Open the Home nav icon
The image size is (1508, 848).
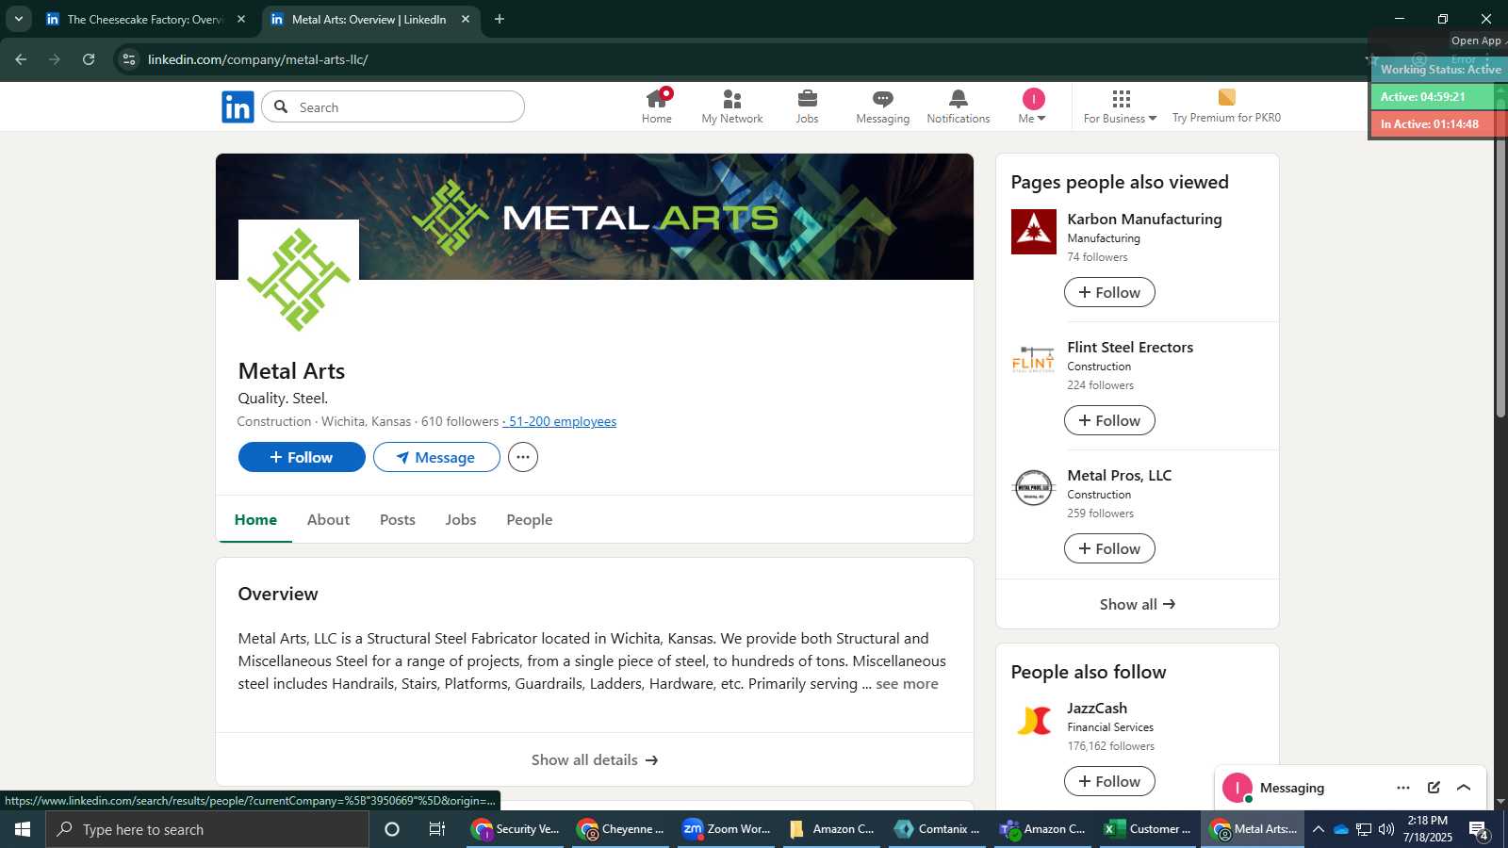(657, 106)
